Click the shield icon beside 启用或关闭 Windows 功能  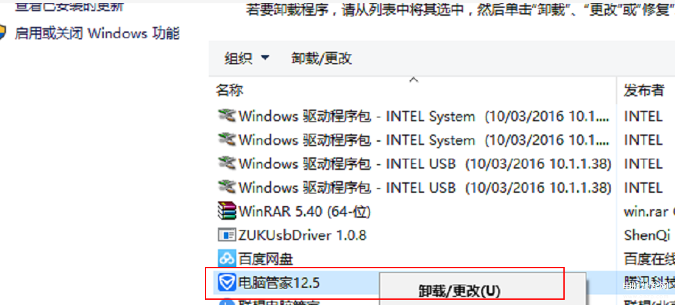(2, 33)
